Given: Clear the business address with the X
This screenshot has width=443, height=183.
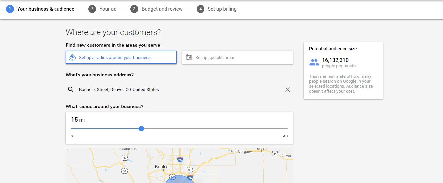Looking at the screenshot, I should 288,90.
